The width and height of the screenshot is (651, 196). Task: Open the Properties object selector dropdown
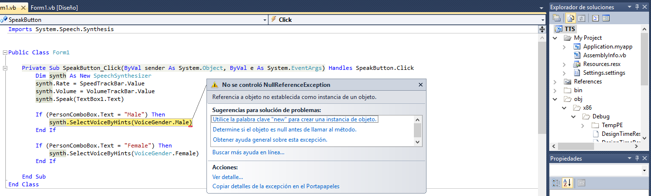[x=645, y=170]
